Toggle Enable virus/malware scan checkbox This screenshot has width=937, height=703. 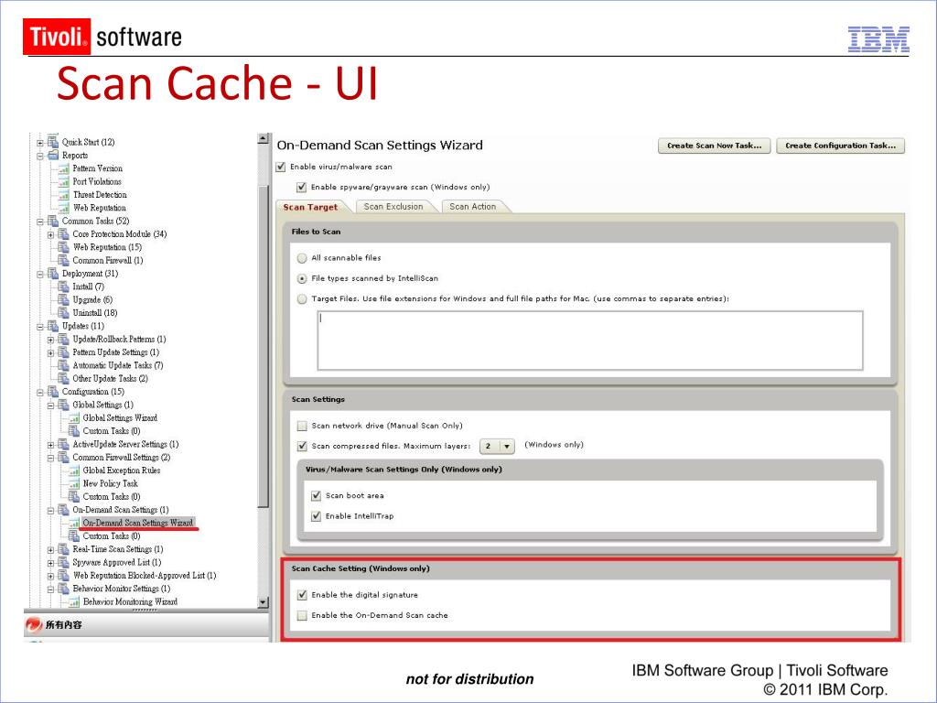tap(281, 167)
